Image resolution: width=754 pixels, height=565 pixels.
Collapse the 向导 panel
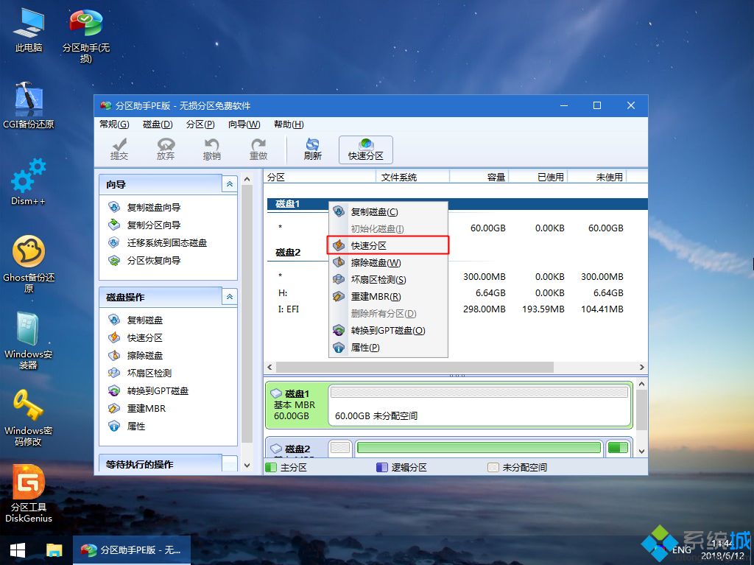pos(229,183)
